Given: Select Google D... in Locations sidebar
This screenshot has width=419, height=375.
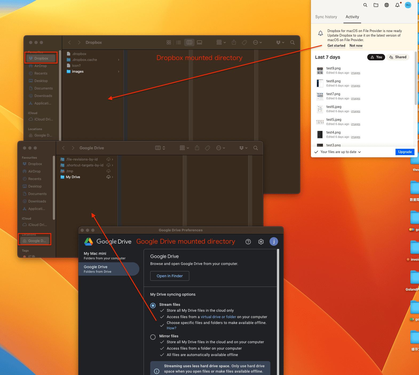Looking at the screenshot, I should pyautogui.click(x=35, y=241).
